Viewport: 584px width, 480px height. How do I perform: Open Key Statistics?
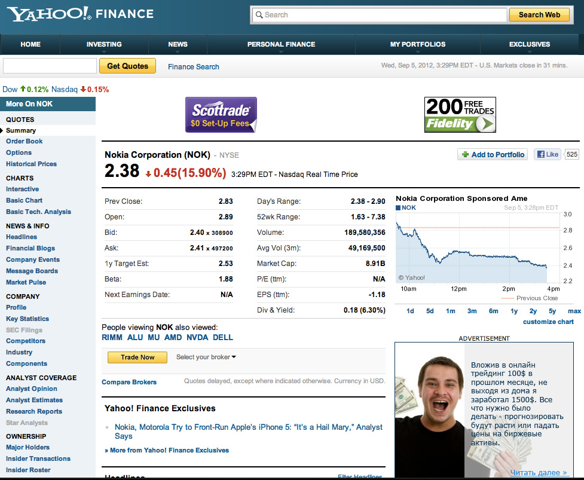pos(27,319)
